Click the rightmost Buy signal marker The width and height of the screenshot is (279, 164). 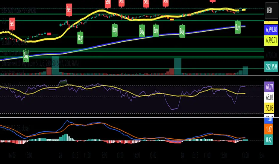point(238,27)
